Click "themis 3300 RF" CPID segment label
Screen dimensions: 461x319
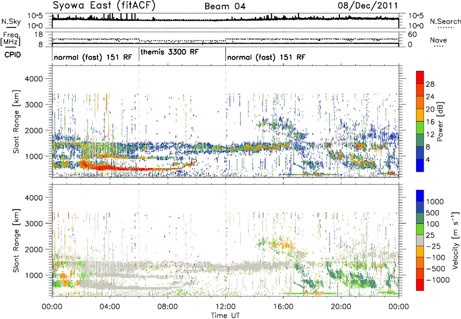click(169, 52)
